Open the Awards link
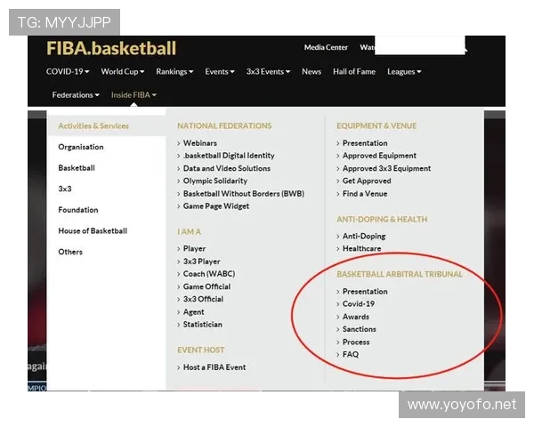 [356, 317]
